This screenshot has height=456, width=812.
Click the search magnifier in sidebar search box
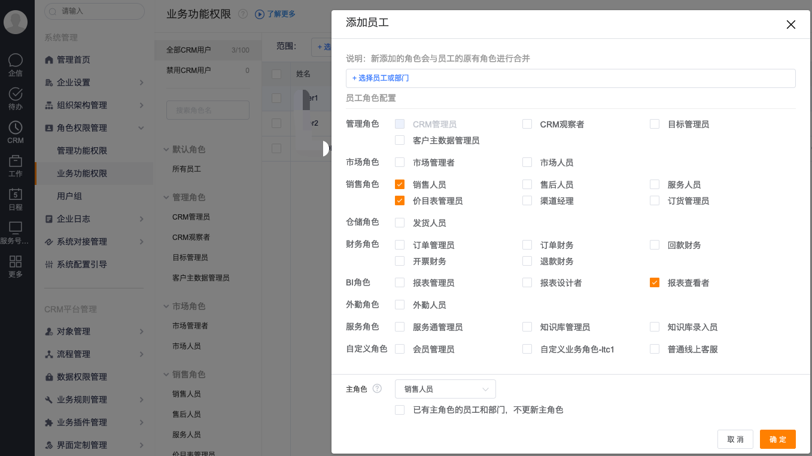coord(53,11)
